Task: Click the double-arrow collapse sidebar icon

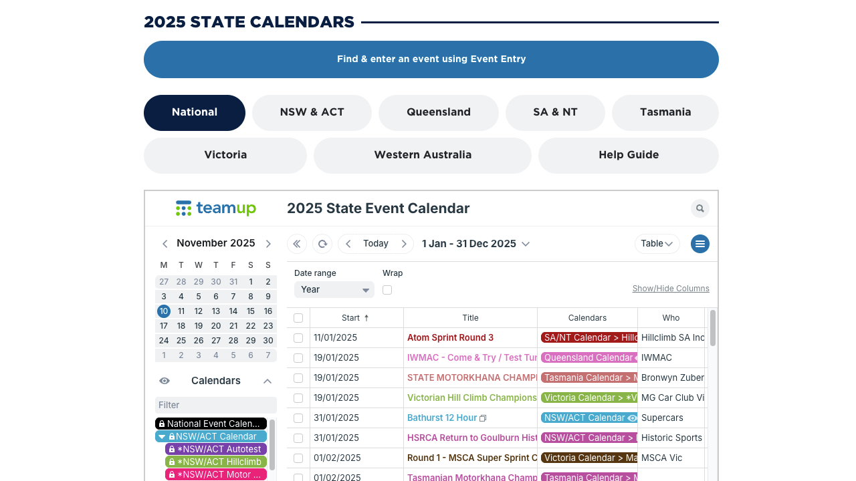Action: (x=297, y=244)
